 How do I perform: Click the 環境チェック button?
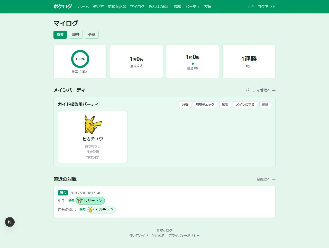click(205, 105)
